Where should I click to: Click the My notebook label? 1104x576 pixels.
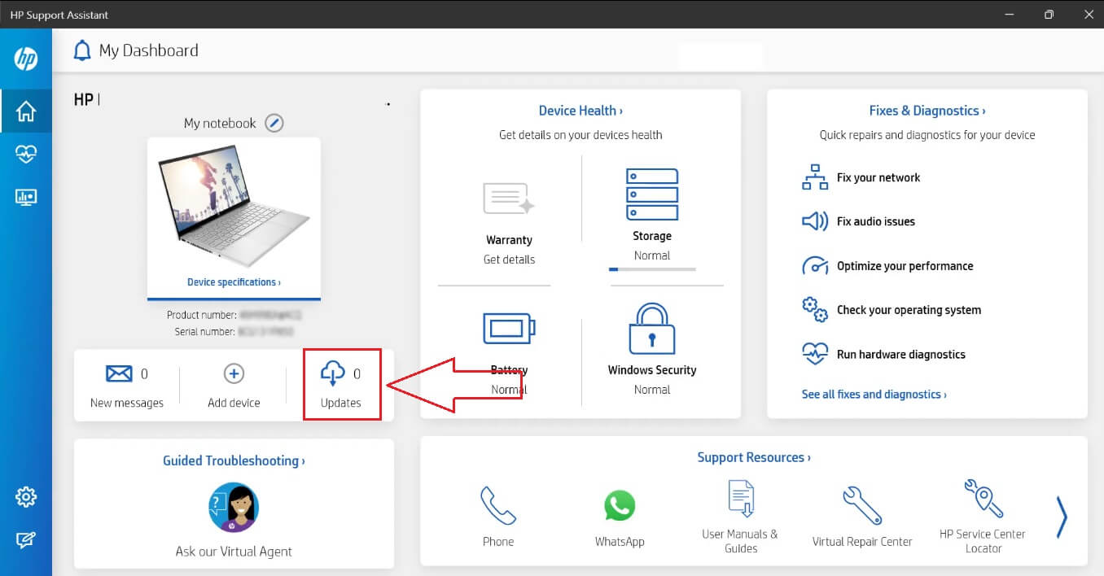tap(220, 124)
